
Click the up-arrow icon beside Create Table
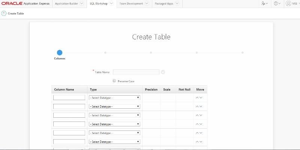pos(4,13)
